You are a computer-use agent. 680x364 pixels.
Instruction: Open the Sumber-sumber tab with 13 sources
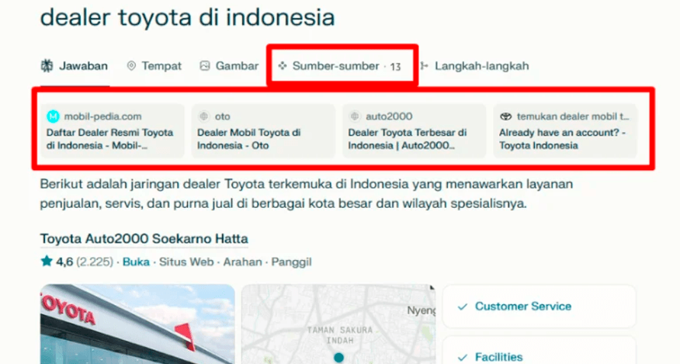[x=342, y=66]
